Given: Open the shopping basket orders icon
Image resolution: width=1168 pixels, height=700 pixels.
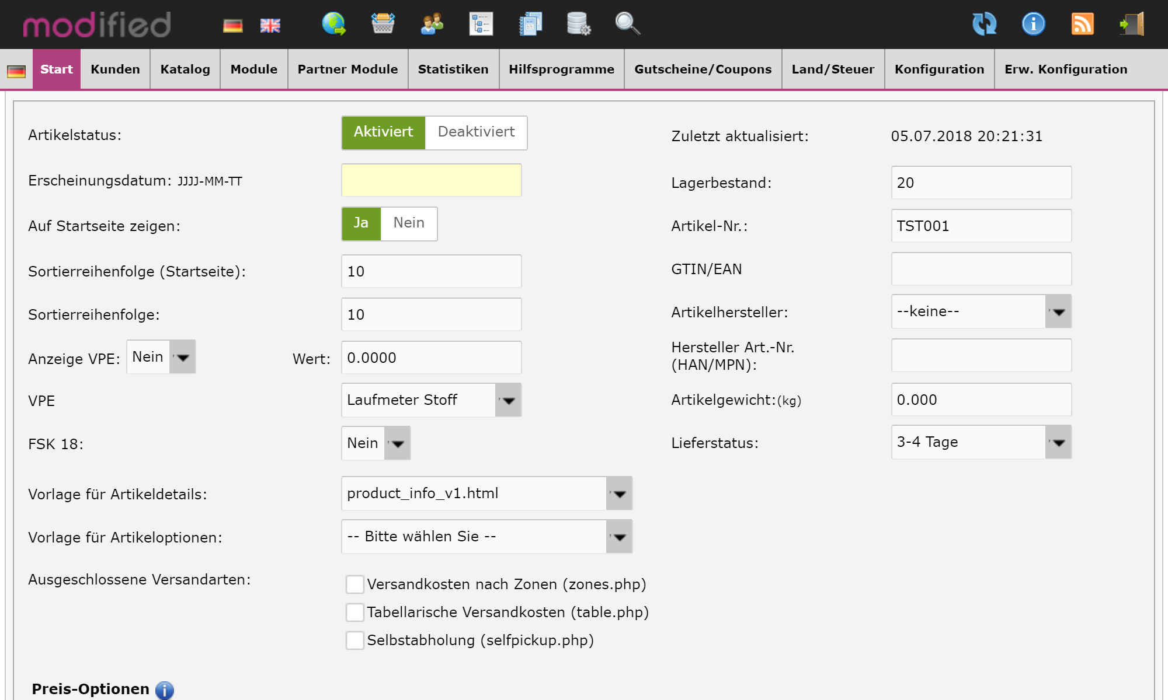Looking at the screenshot, I should click(x=383, y=24).
